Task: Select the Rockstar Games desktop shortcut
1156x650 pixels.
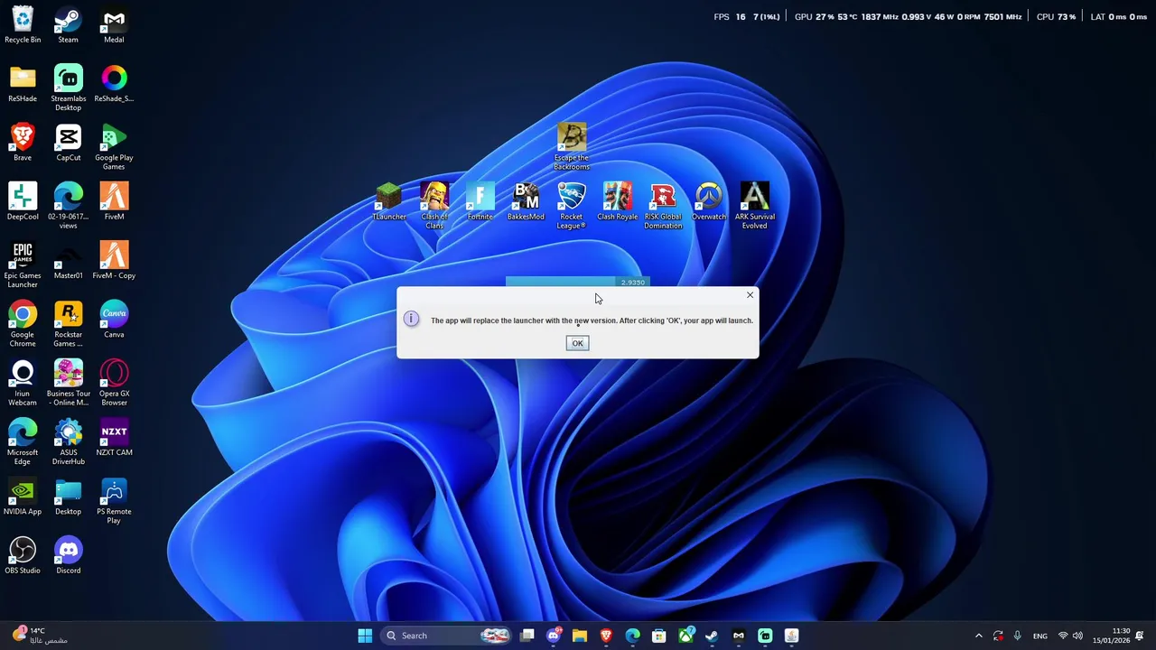Action: pyautogui.click(x=68, y=324)
